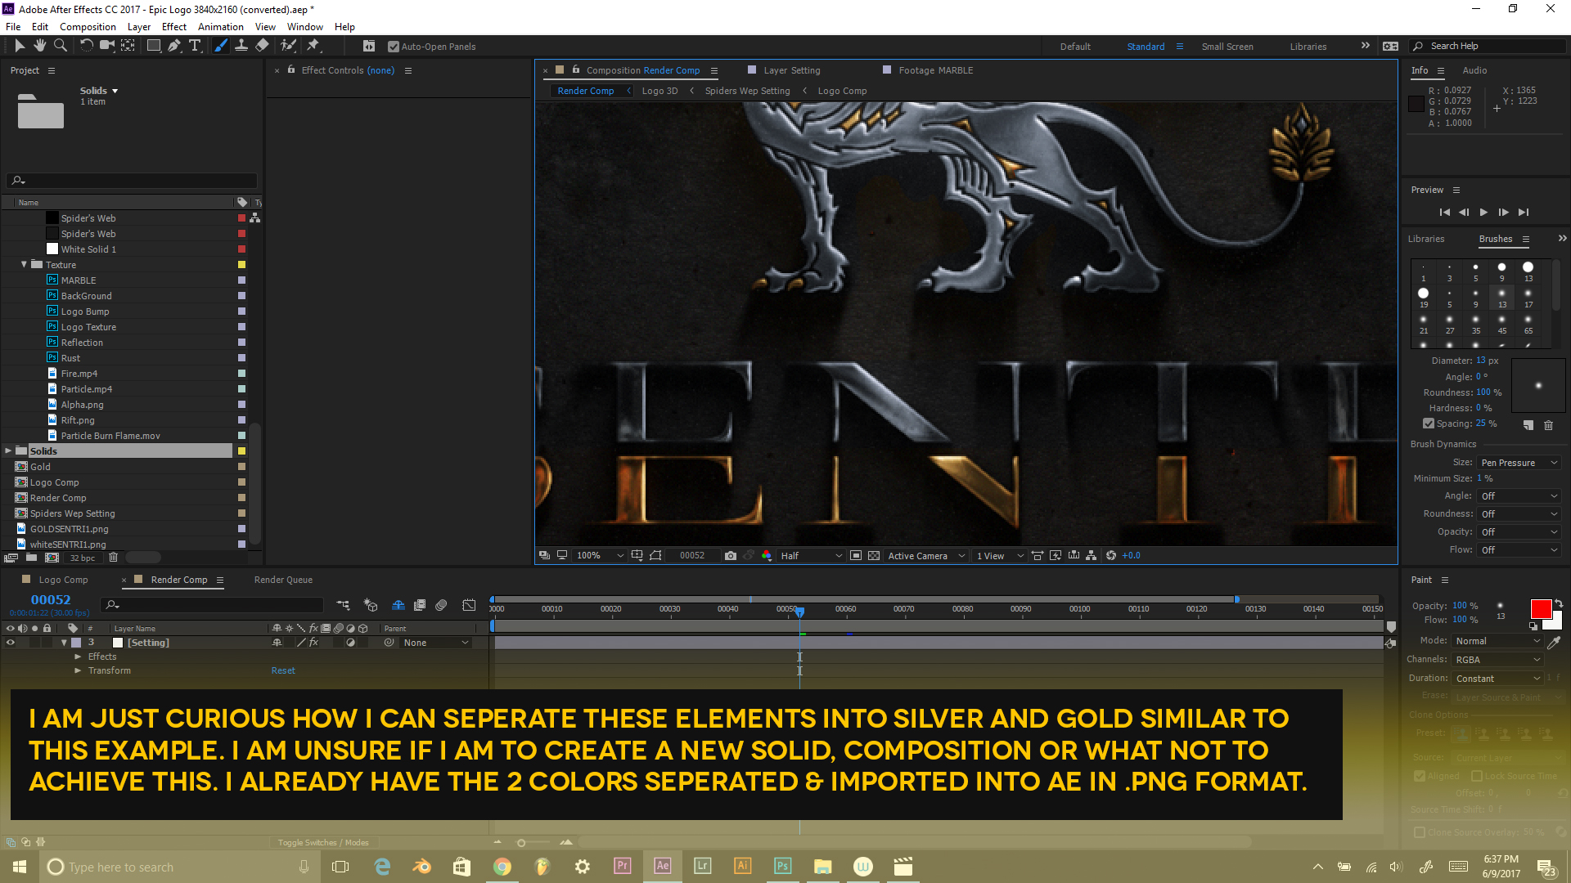The image size is (1571, 883).
Task: Collapse the Texture folder
Action: click(24, 265)
